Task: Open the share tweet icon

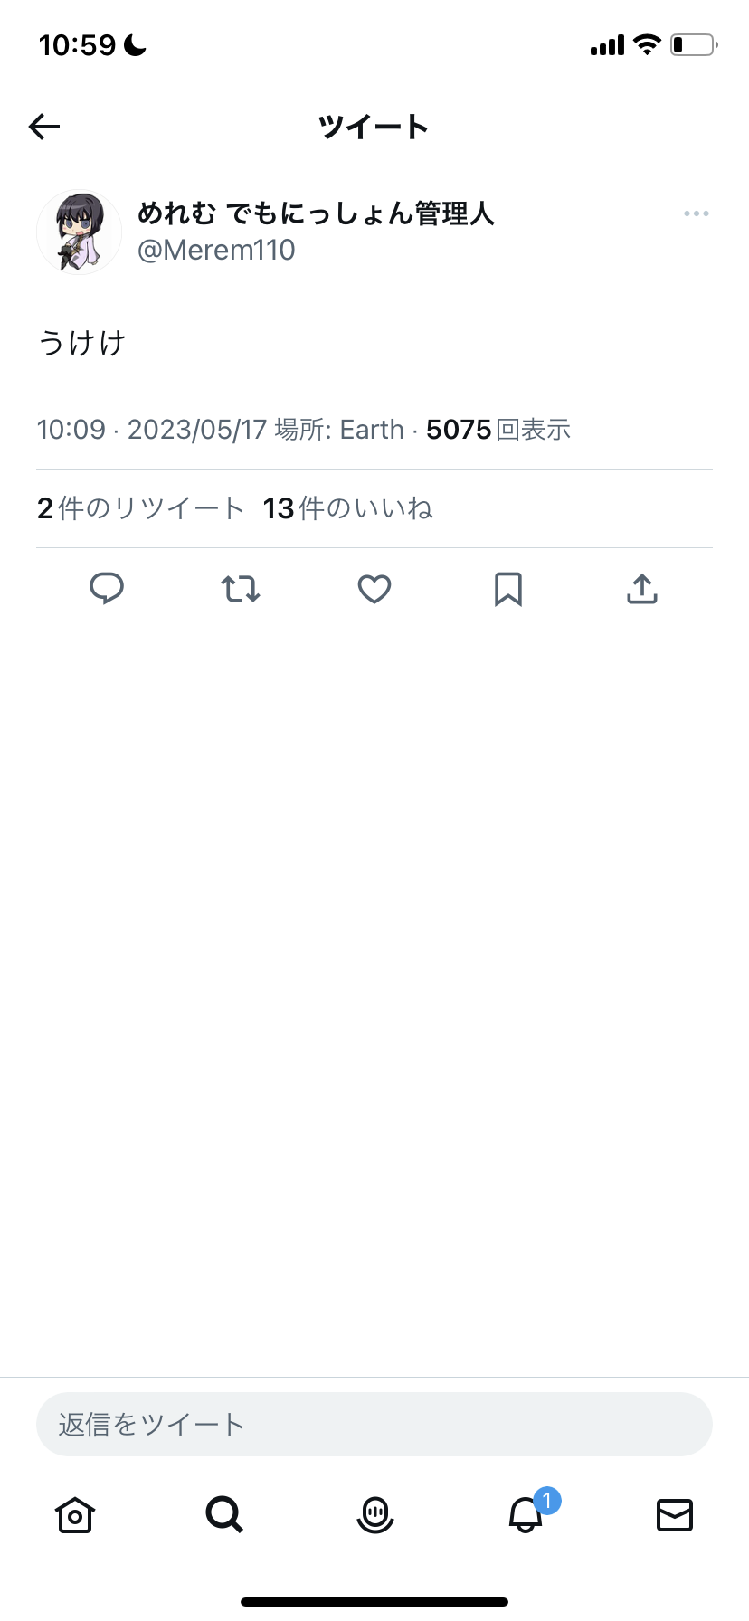Action: coord(642,589)
